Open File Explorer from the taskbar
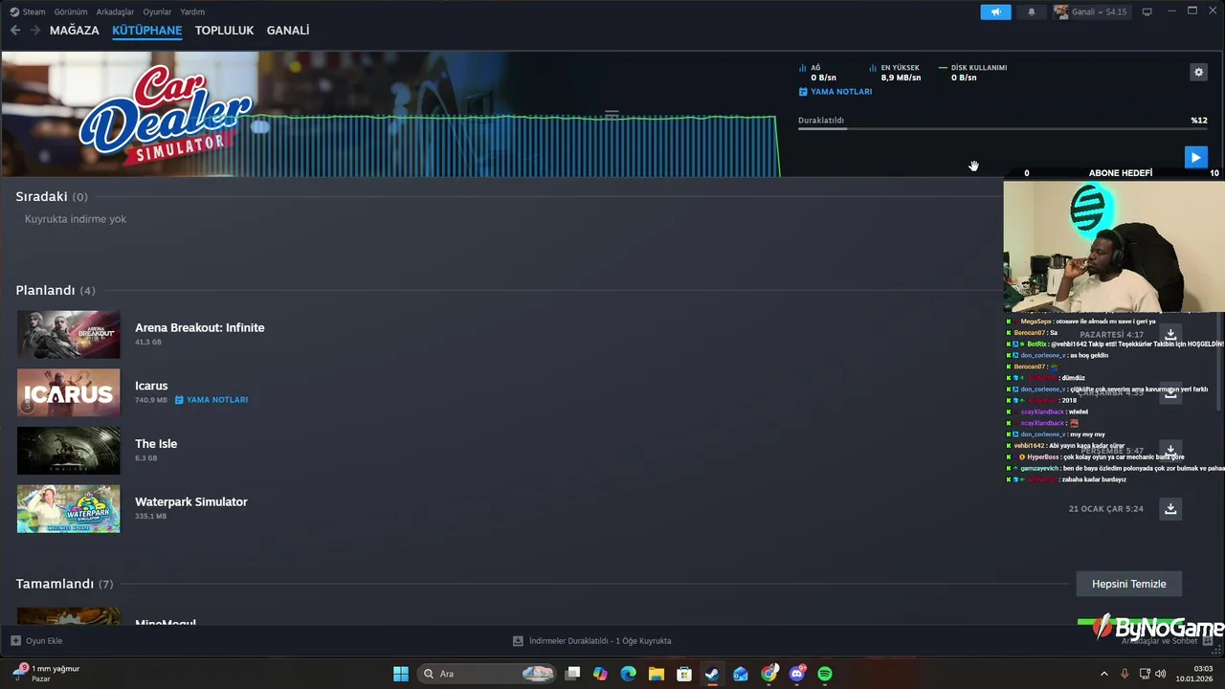This screenshot has height=689, width=1225. pyautogui.click(x=657, y=674)
